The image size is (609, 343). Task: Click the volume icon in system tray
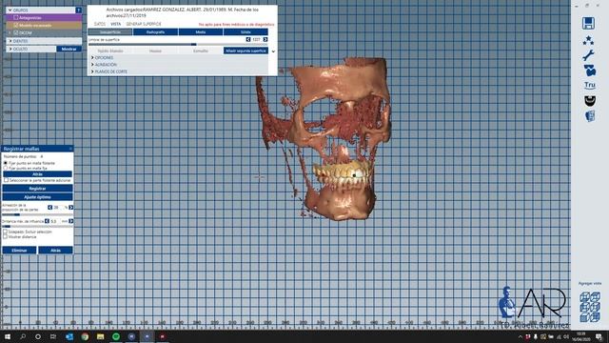(x=567, y=336)
